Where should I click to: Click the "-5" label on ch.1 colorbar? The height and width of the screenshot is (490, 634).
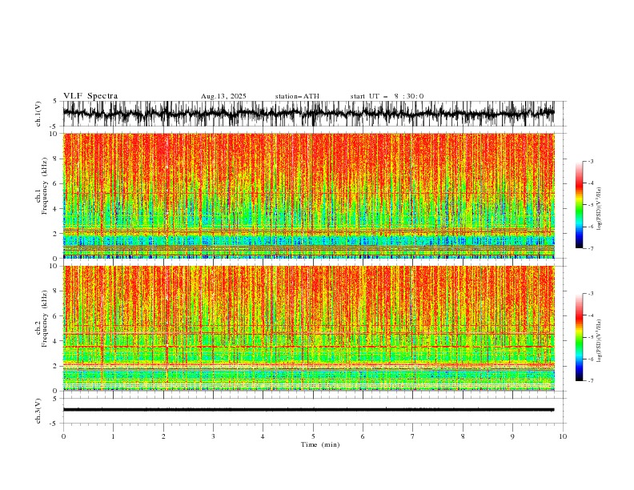(591, 205)
